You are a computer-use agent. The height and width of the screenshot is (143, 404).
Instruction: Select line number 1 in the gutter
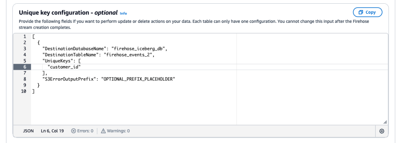[25, 37]
